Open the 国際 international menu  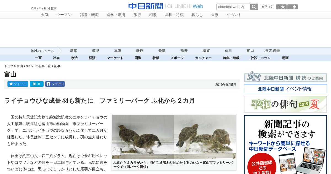(138, 58)
